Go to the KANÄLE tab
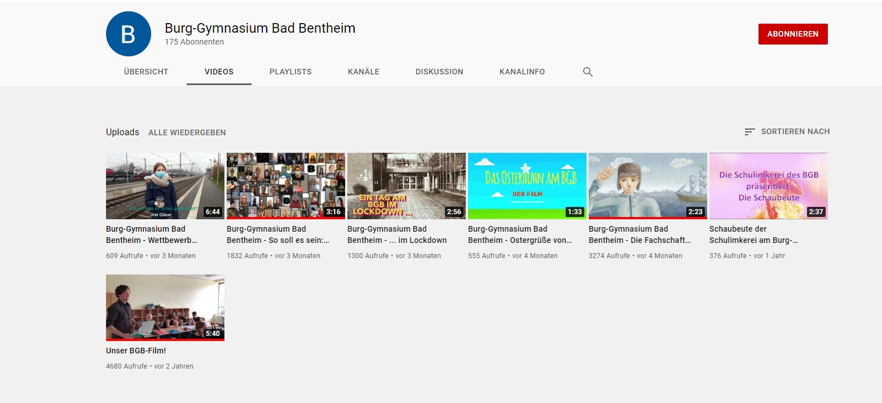 point(364,72)
